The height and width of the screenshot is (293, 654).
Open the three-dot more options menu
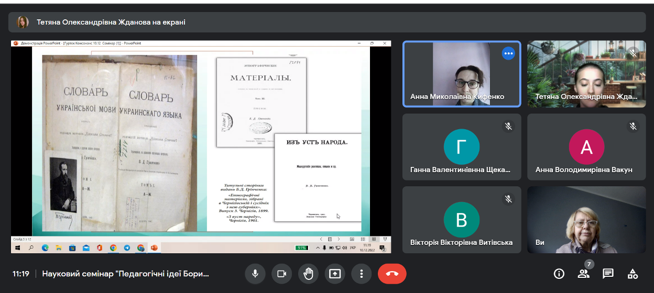[x=362, y=274]
